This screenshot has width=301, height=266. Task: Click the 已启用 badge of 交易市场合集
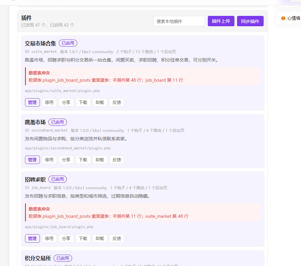click(68, 43)
